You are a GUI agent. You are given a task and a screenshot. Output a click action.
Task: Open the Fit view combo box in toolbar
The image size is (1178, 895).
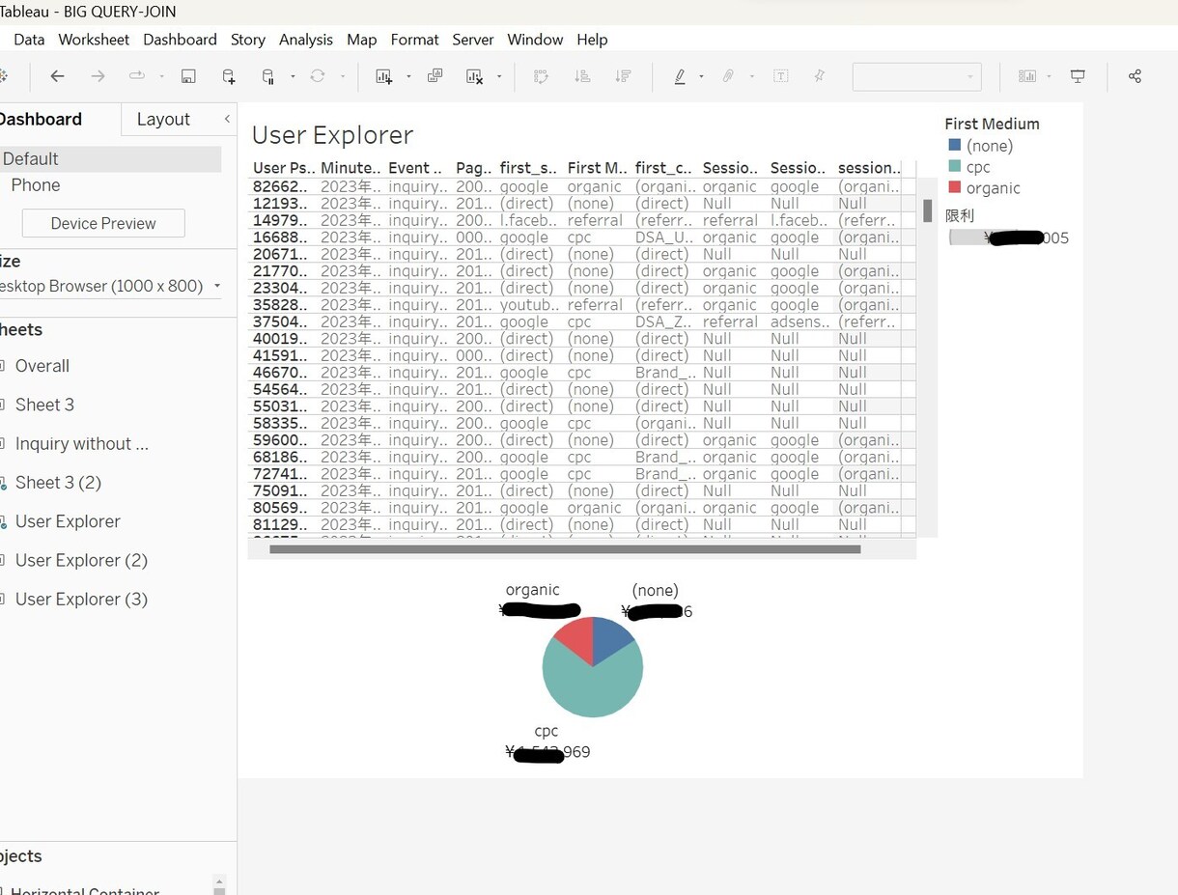[x=916, y=76]
